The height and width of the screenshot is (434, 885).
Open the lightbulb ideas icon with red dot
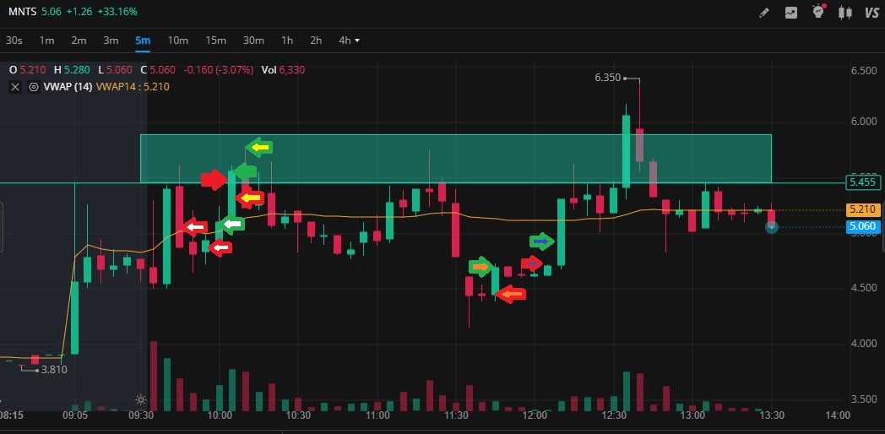tap(818, 11)
